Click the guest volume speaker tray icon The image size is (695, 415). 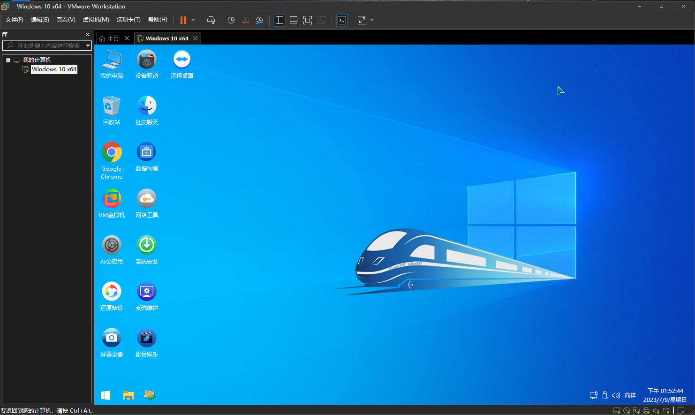click(616, 395)
